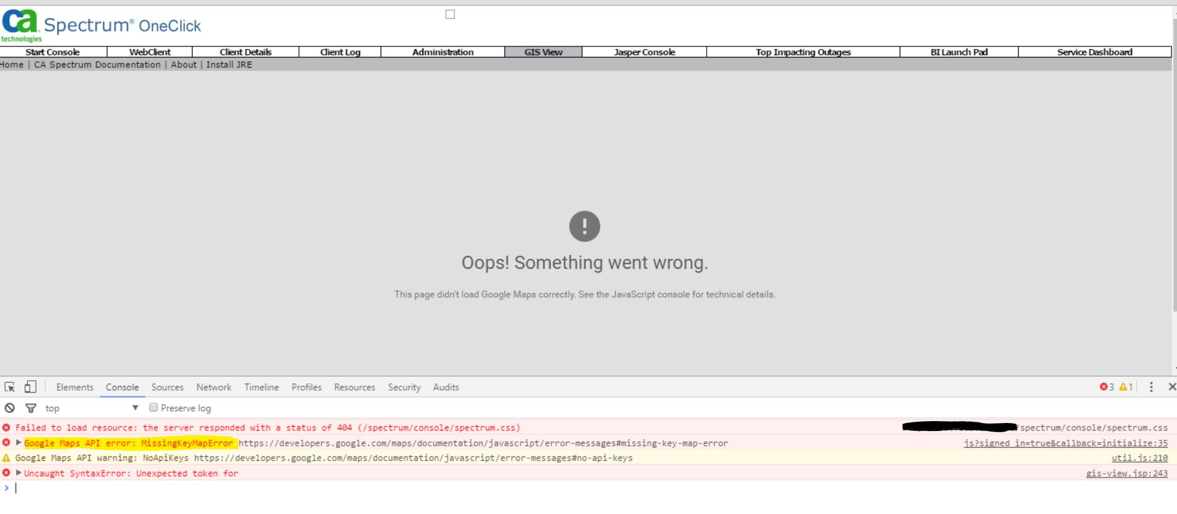Switch to the DevTools Timeline tab

coord(261,387)
